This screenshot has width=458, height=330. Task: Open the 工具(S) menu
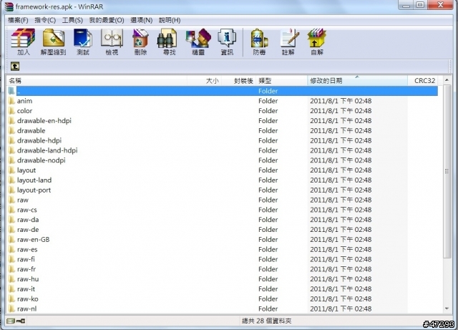pyautogui.click(x=72, y=20)
